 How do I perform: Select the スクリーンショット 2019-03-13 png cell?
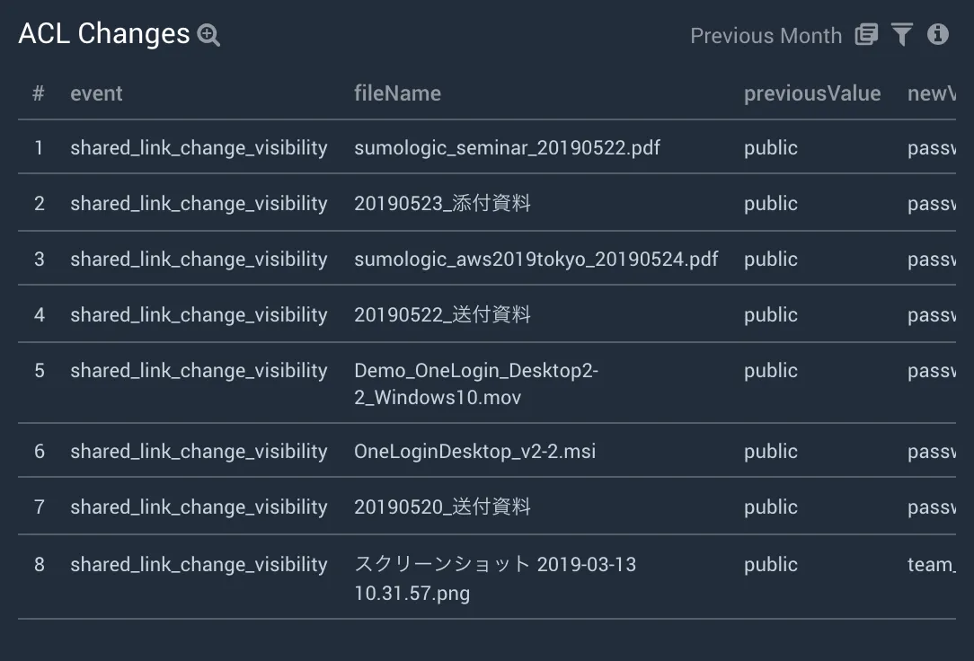click(495, 578)
